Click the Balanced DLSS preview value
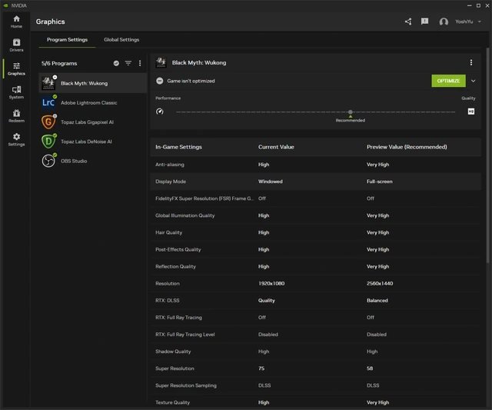Viewport: 492px width, 410px height. [x=377, y=300]
